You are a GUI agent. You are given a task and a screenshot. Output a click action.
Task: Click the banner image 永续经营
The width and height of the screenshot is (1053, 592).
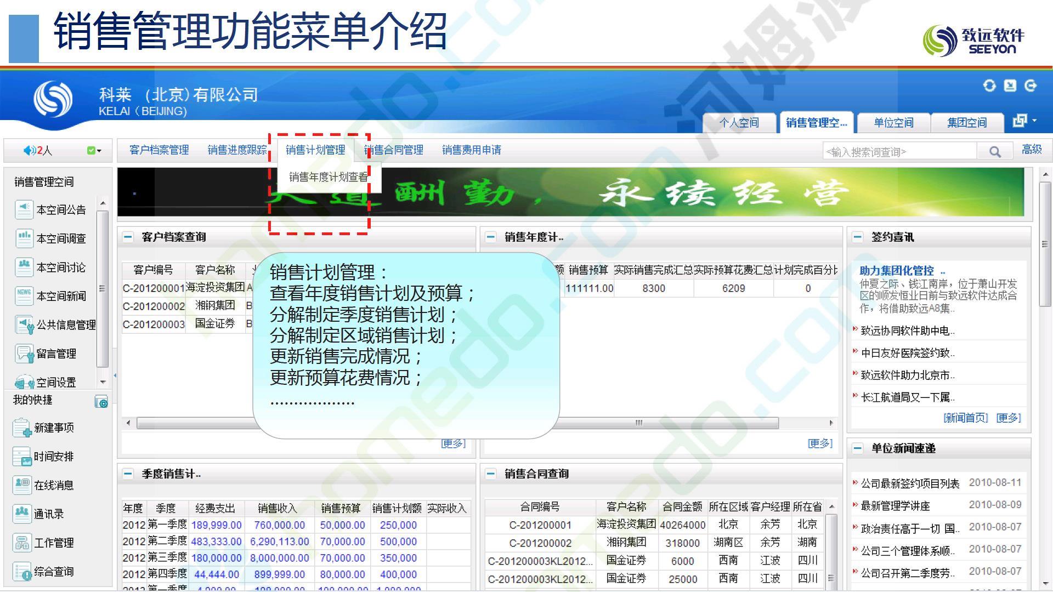(x=570, y=192)
